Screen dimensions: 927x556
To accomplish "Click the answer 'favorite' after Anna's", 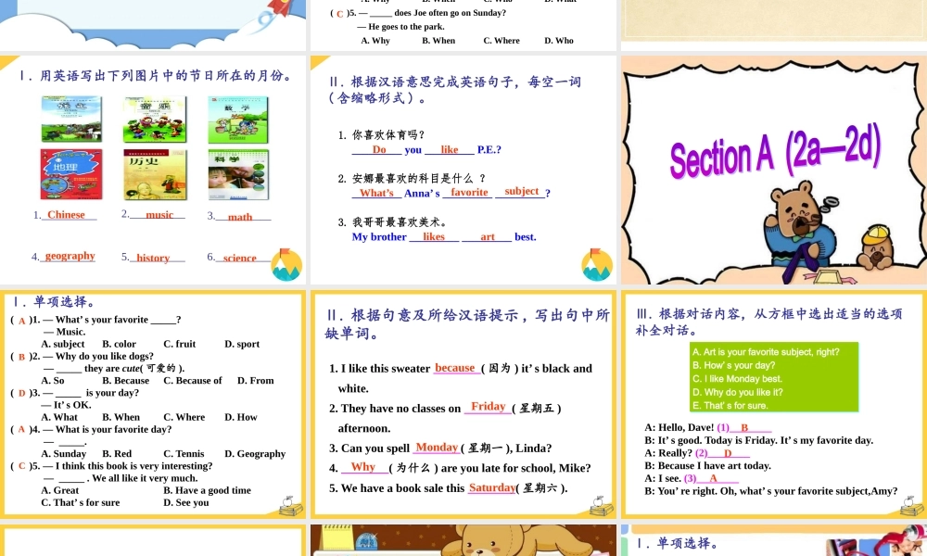I will coord(469,192).
